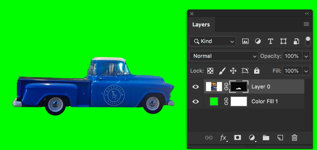Filter layers by smart objects icon
This screenshot has height=150, width=317.
pos(296,41)
